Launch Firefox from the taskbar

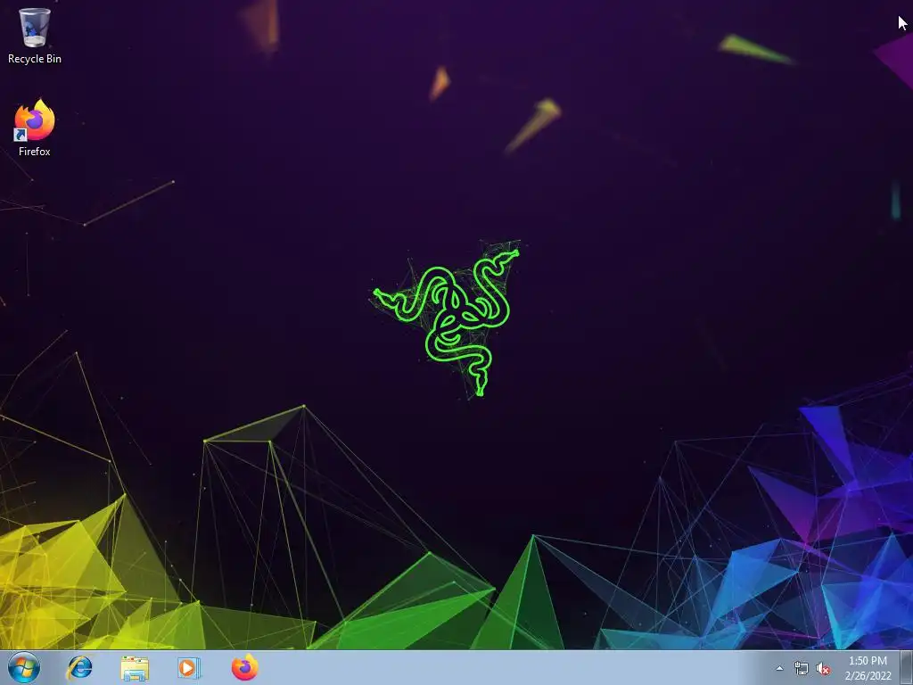244,667
